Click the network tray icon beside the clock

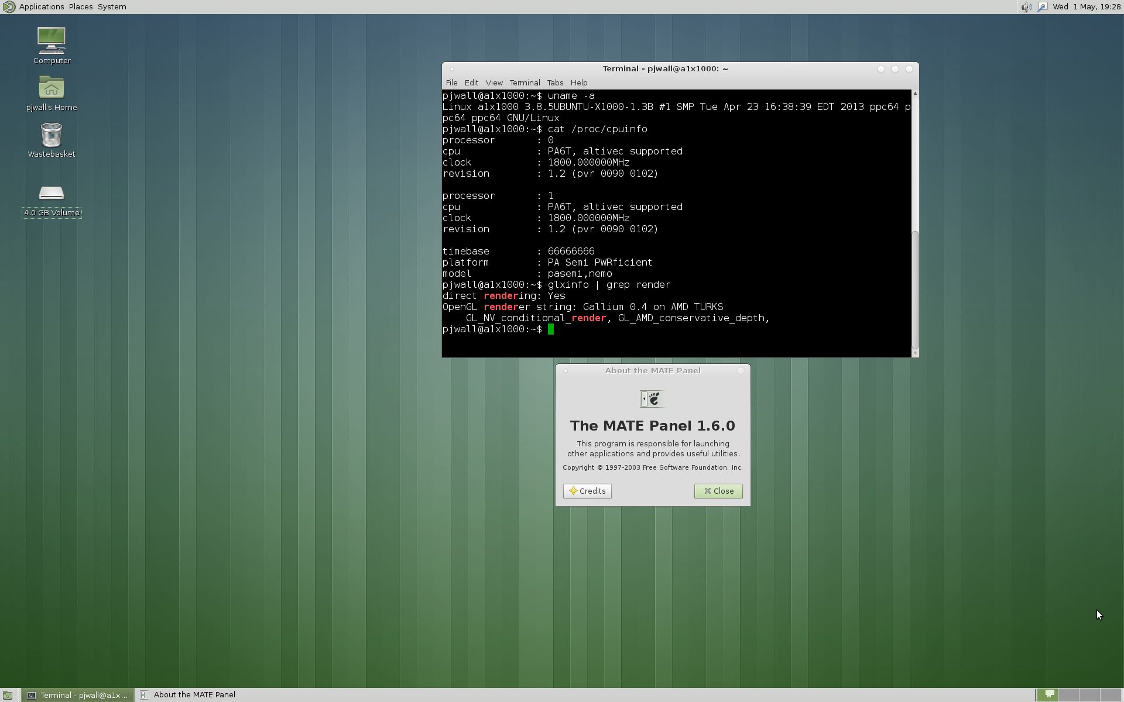(x=1043, y=7)
